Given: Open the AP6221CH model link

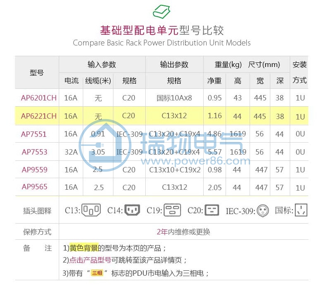Looking at the screenshot, I should click(x=39, y=116).
